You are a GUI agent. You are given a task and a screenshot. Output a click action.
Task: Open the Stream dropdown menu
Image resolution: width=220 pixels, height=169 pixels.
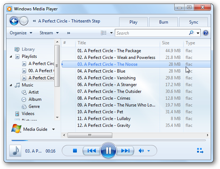click(49, 33)
